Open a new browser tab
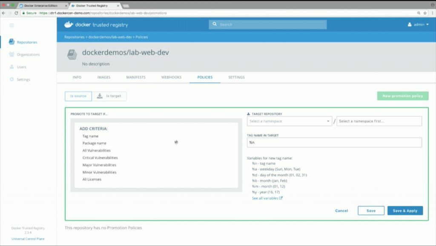This screenshot has height=246, width=436. pos(126,6)
